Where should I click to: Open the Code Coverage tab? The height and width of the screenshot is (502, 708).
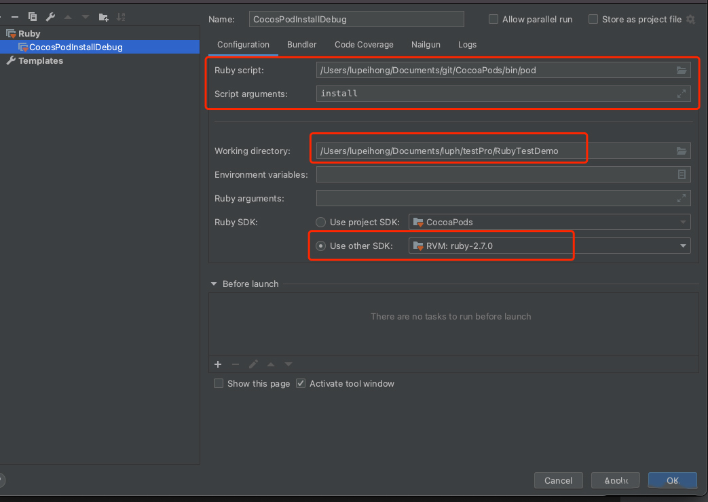(x=364, y=45)
